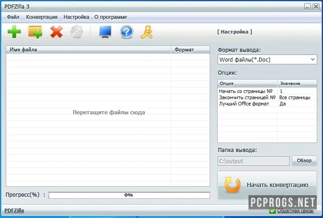Open the Файл menu

(x=13, y=17)
